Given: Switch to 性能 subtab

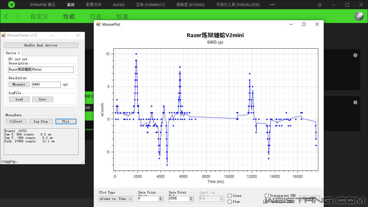Looking at the screenshot, I should pyautogui.click(x=69, y=16).
